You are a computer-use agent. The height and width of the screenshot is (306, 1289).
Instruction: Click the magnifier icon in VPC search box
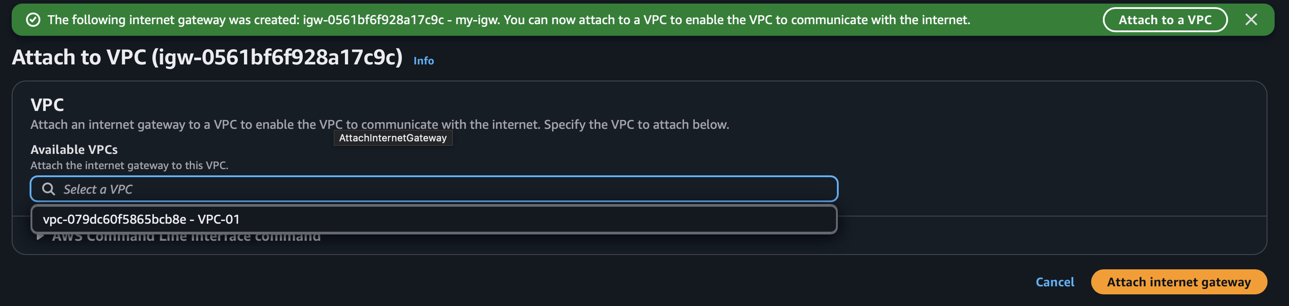pyautogui.click(x=48, y=189)
